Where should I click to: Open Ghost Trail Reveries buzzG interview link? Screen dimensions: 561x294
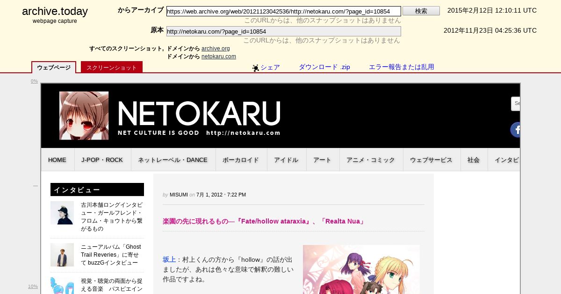111,255
